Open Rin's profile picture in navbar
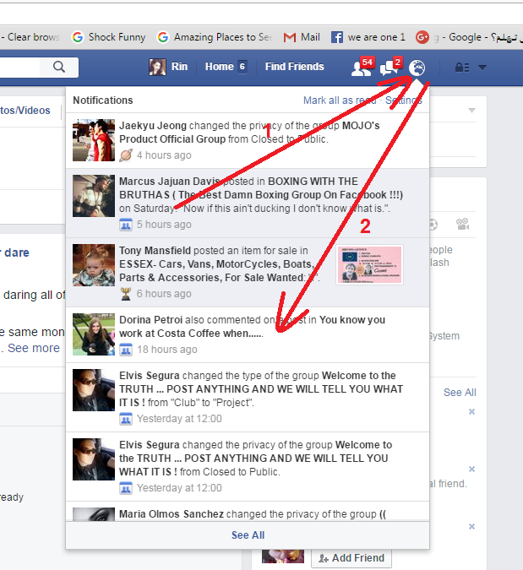The width and height of the screenshot is (523, 570). click(157, 67)
